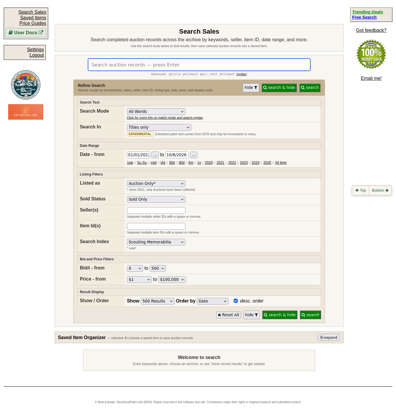This screenshot has width=396, height=409.
Task: Open Sold Status dropdown
Action: click(156, 199)
